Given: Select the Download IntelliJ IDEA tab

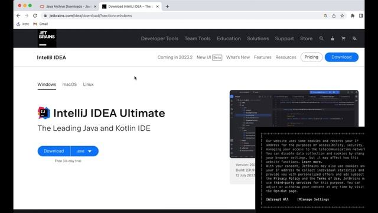Looking at the screenshot, I should 130,7.
